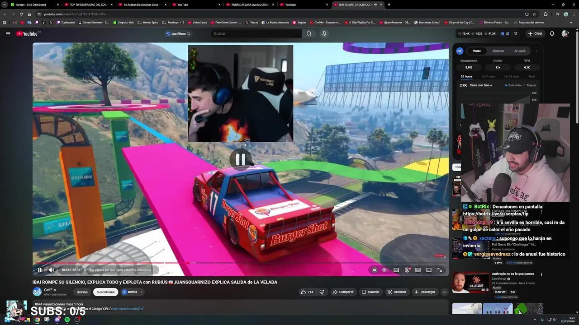Viewport: 579px width, 325px height.
Task: Open the Crear create menu
Action: click(535, 33)
